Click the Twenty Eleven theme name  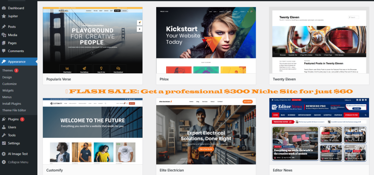[284, 79]
